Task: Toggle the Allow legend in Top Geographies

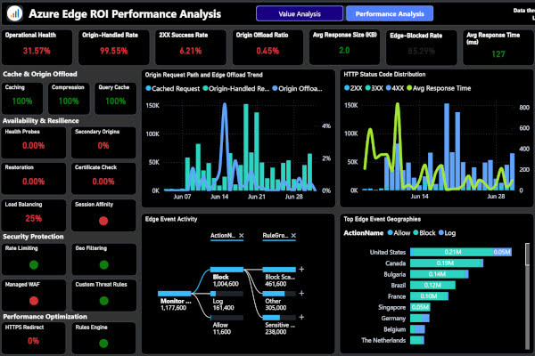Action: tap(399, 233)
